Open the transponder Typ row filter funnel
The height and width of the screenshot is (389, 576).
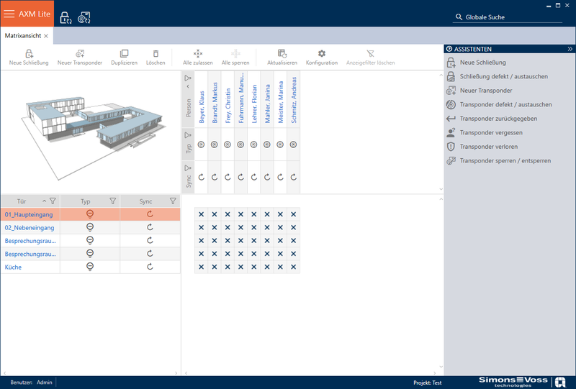[x=188, y=135]
